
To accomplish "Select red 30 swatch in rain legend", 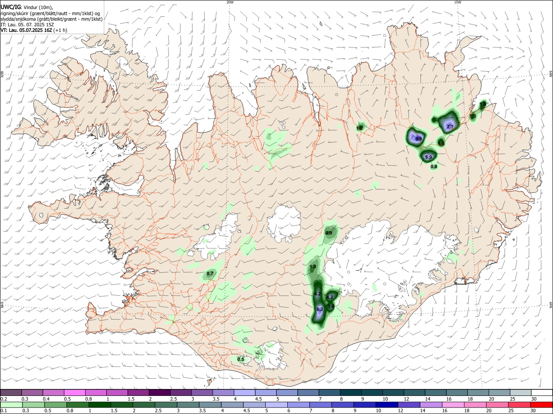I will pos(542,405).
